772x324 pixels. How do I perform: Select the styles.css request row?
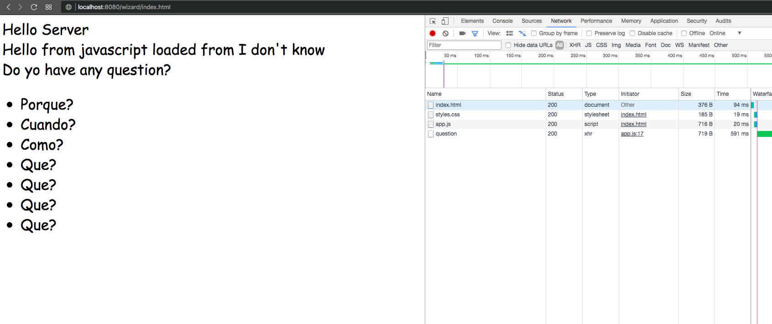coord(599,115)
